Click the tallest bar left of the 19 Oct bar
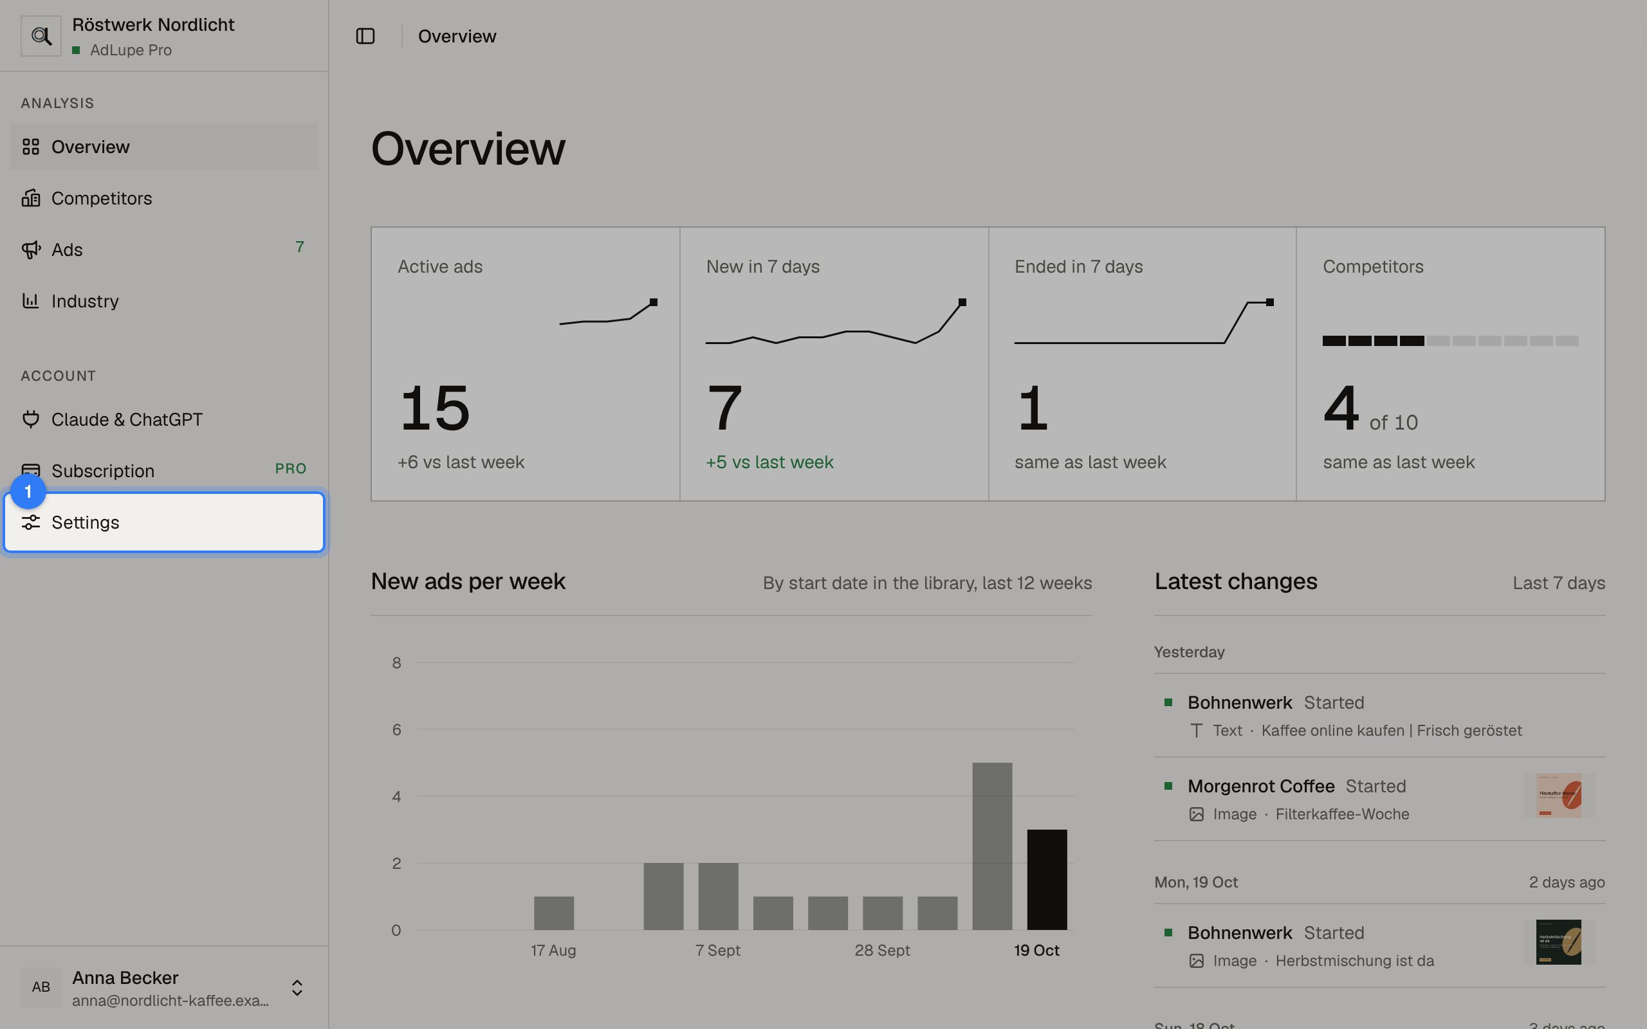Screen dimensions: 1647x1029 coord(991,846)
